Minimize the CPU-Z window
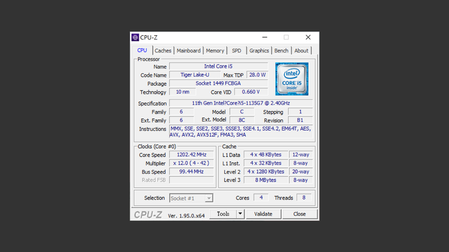Image resolution: width=449 pixels, height=252 pixels. point(265,38)
